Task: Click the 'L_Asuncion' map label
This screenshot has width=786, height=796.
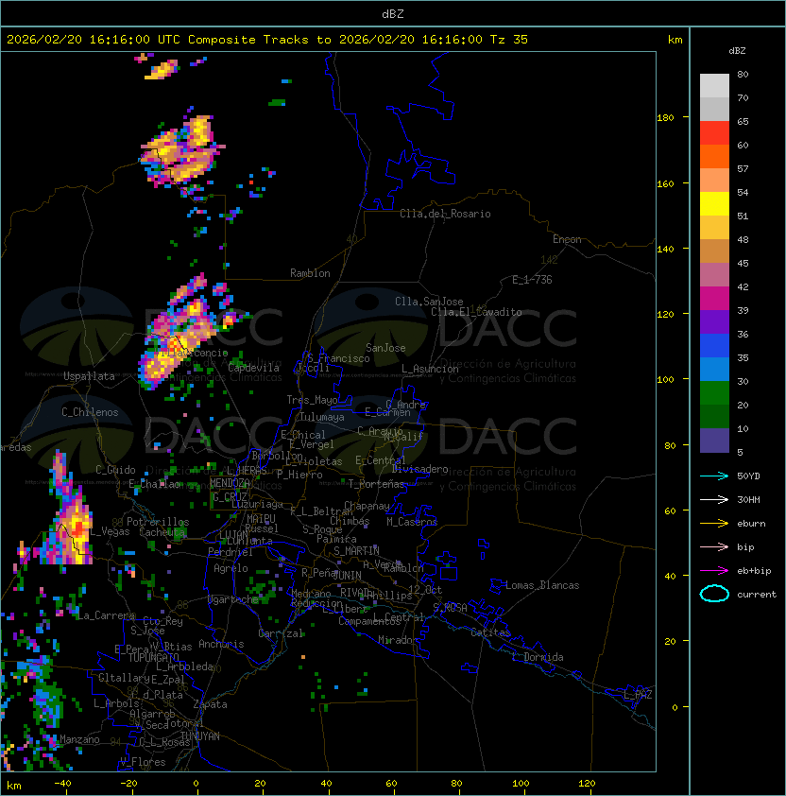Action: click(430, 369)
